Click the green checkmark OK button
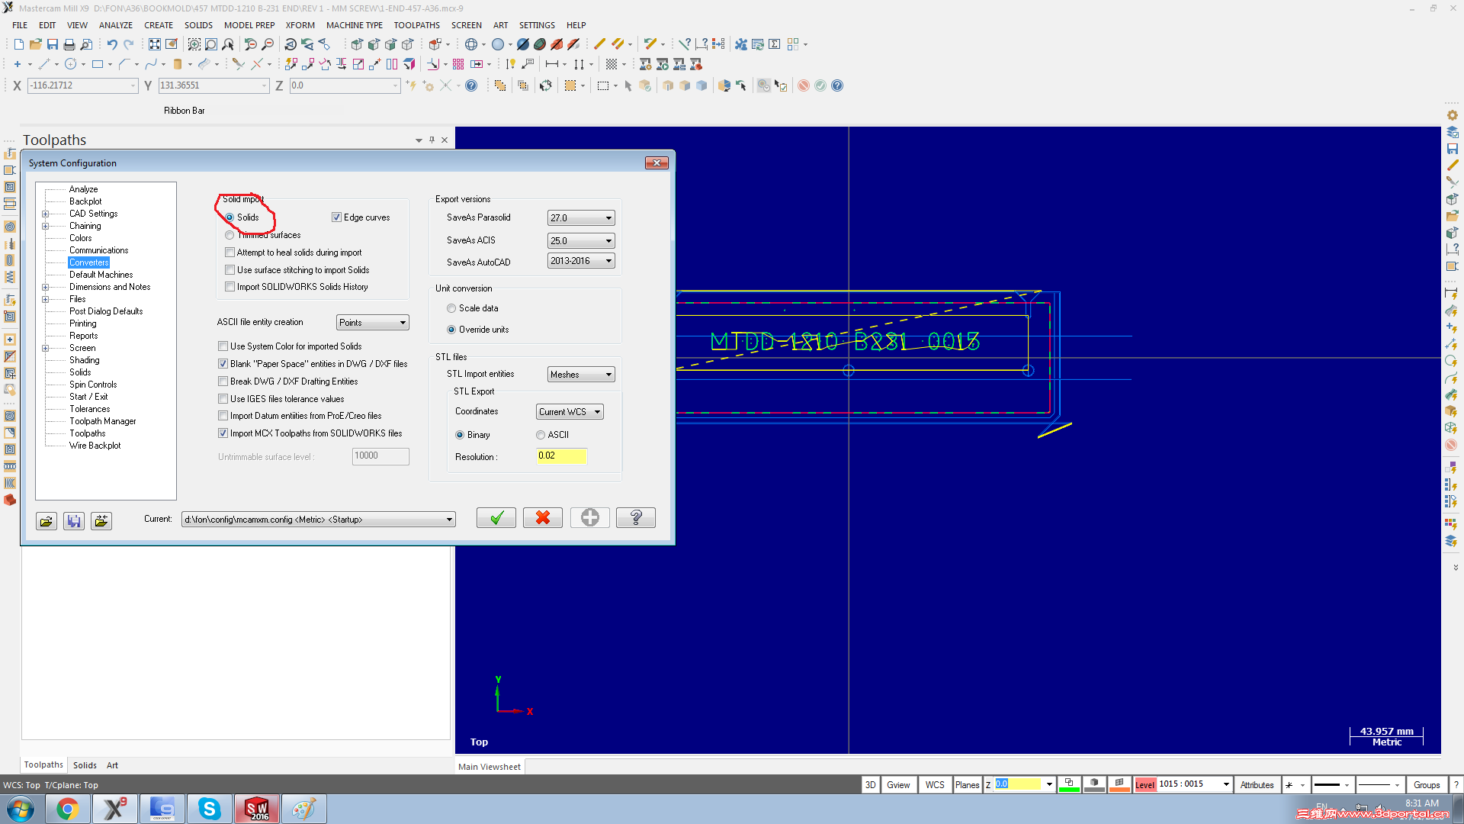The width and height of the screenshot is (1464, 824). 495,517
